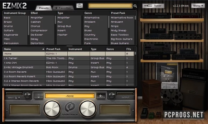Click in the preset search field
The image size is (208, 124).
(x=110, y=6)
